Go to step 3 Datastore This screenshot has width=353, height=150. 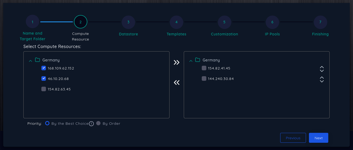(x=128, y=22)
